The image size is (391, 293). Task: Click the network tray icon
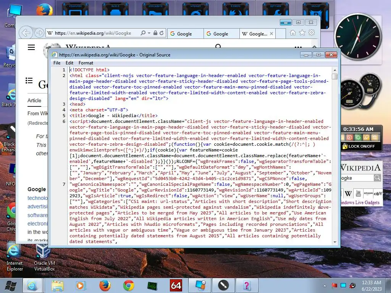(343, 285)
